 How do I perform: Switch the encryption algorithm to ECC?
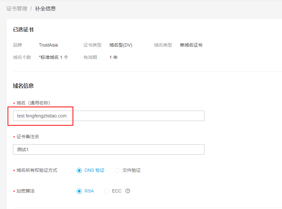(x=107, y=191)
